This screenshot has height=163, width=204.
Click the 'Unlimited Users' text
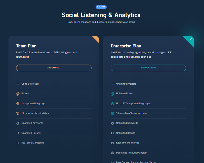click(125, 94)
